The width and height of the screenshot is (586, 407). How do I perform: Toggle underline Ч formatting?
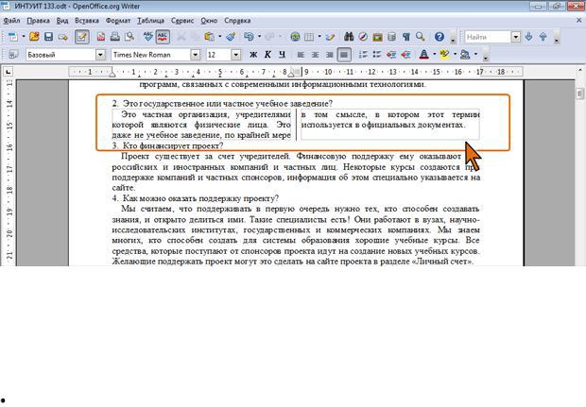pyautogui.click(x=283, y=55)
